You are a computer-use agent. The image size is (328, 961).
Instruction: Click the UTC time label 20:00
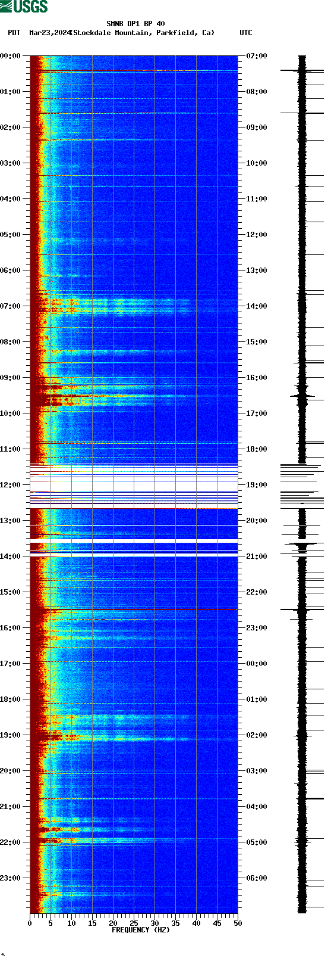[257, 521]
